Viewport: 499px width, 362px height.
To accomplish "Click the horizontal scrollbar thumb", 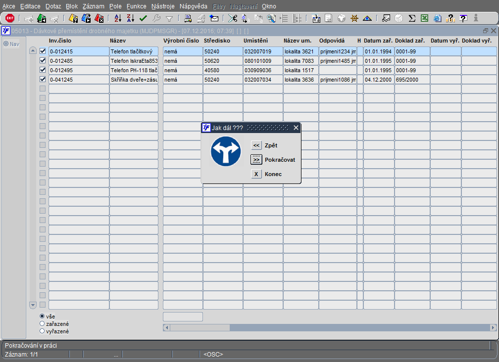I will click(x=200, y=327).
